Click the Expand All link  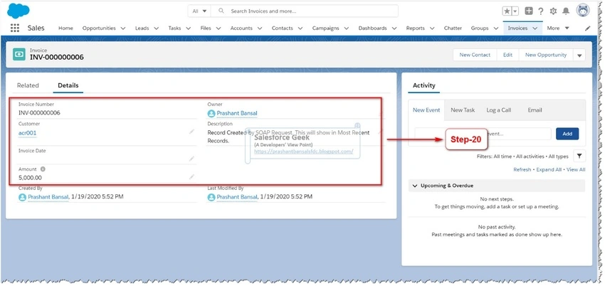pos(549,169)
